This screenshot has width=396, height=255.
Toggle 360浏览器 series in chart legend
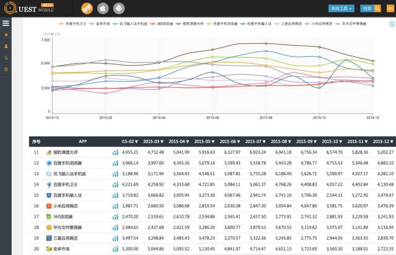pos(161,24)
